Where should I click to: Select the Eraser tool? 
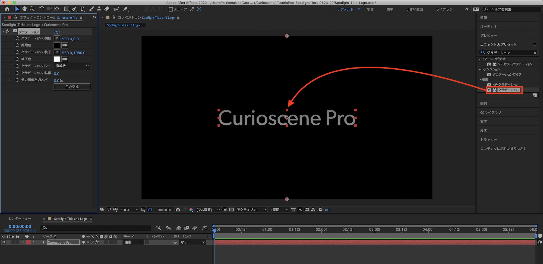(107, 9)
